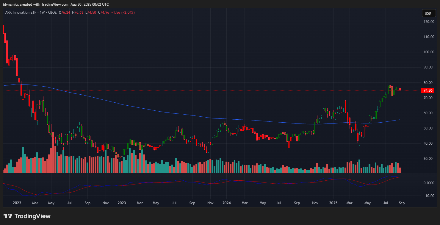Viewport: 440px width, 225px height.
Task: Click the 110.00 price axis label
Action: [428, 37]
